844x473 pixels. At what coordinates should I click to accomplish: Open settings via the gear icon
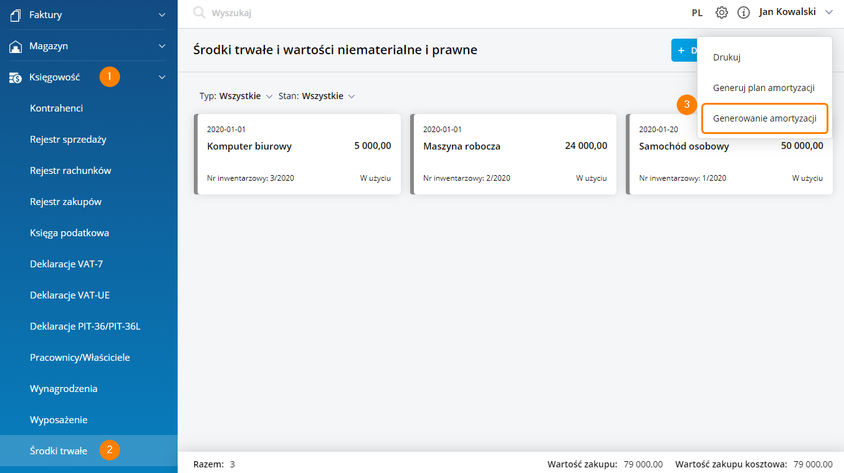pyautogui.click(x=722, y=12)
